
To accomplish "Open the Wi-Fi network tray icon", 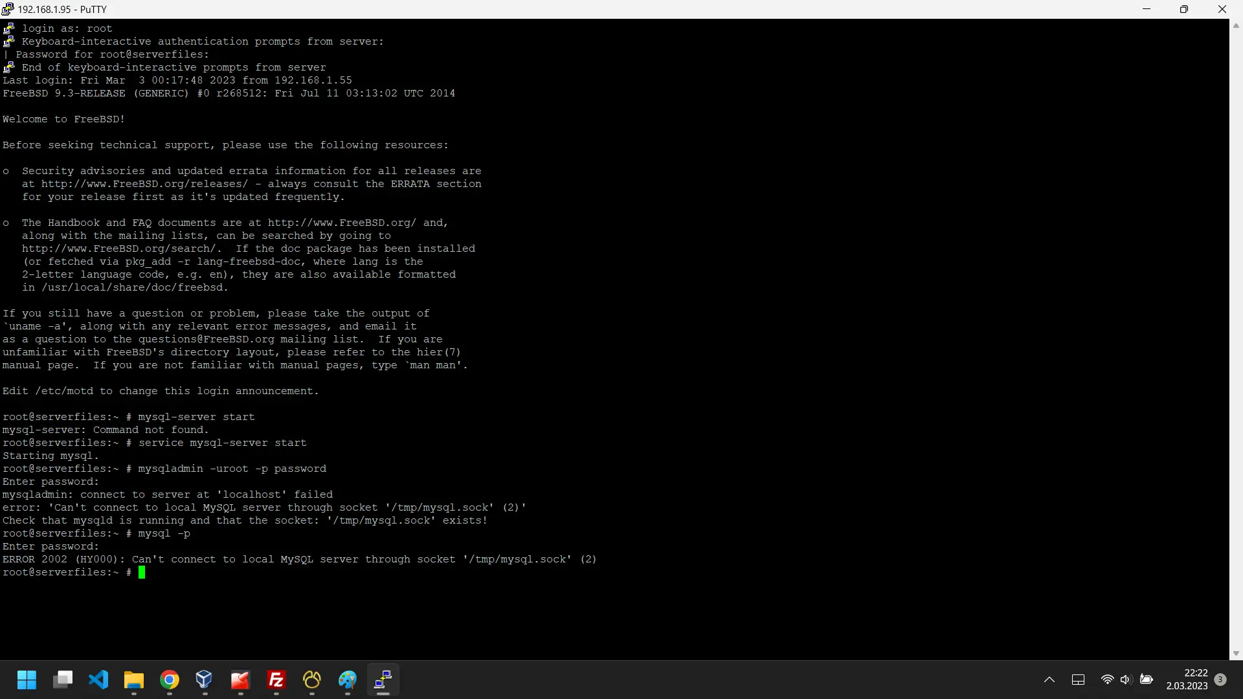I will 1107,680.
